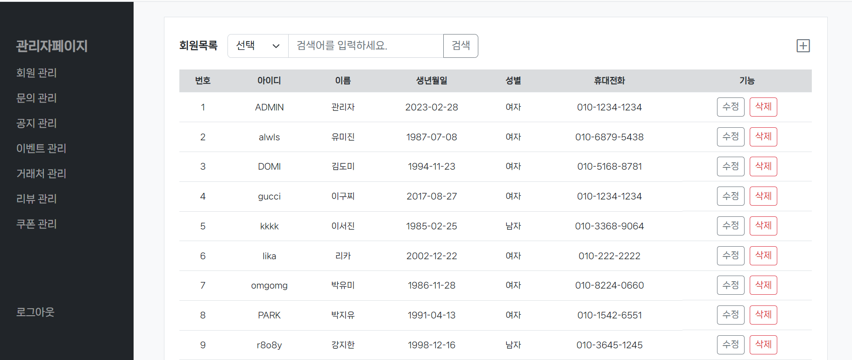Viewport: 852px width, 360px height.
Task: Select the phone number 010-3645-1245
Action: coord(610,345)
